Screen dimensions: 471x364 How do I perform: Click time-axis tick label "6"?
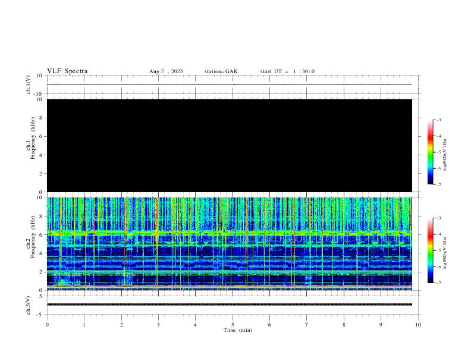[269, 325]
